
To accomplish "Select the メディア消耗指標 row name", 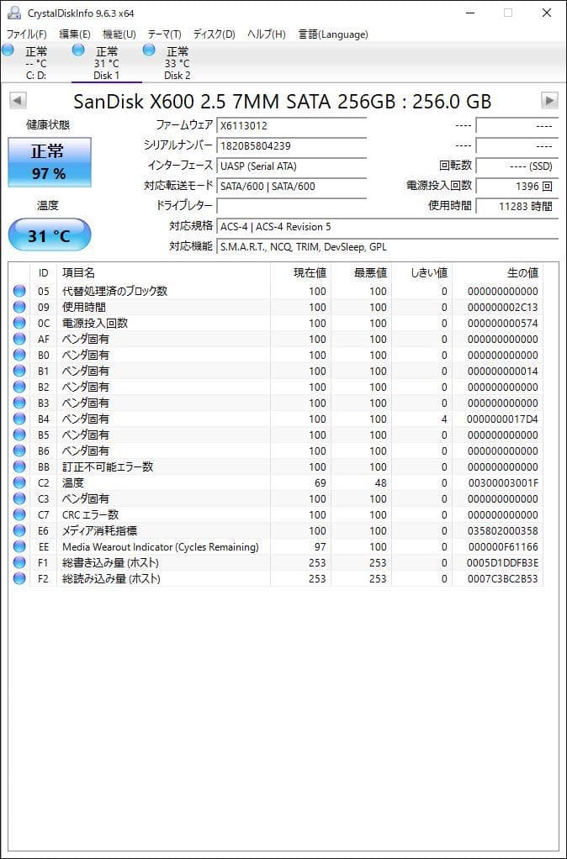I will (99, 530).
